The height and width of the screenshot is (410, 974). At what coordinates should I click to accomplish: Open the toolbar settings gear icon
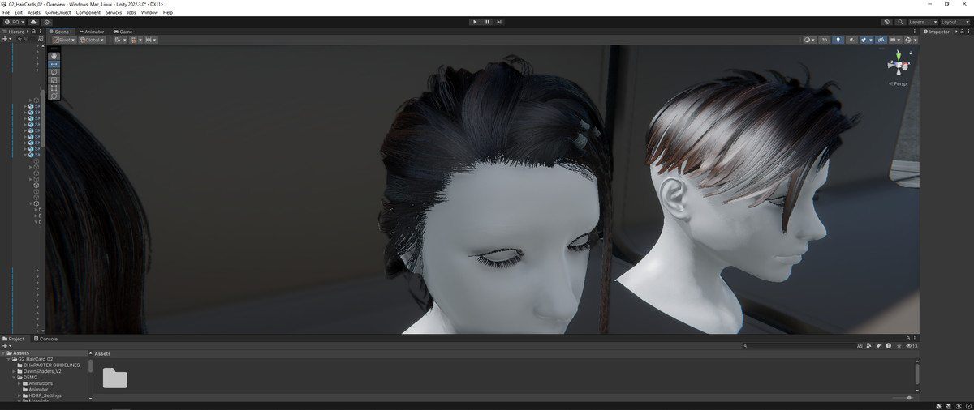[x=47, y=22]
